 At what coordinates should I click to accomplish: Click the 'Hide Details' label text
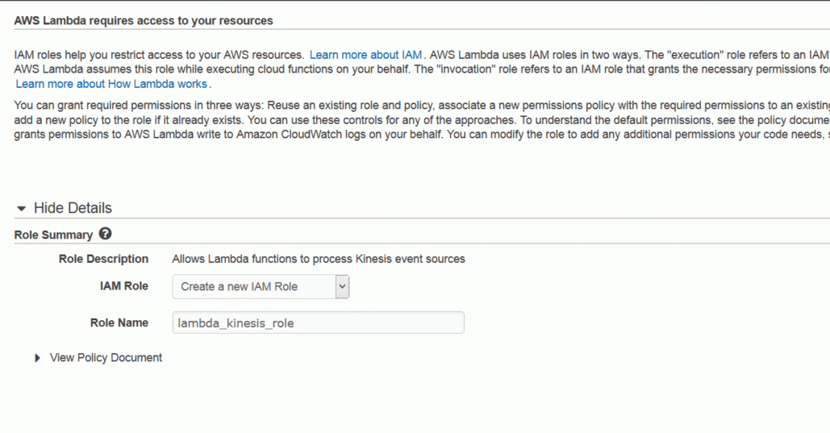point(73,208)
